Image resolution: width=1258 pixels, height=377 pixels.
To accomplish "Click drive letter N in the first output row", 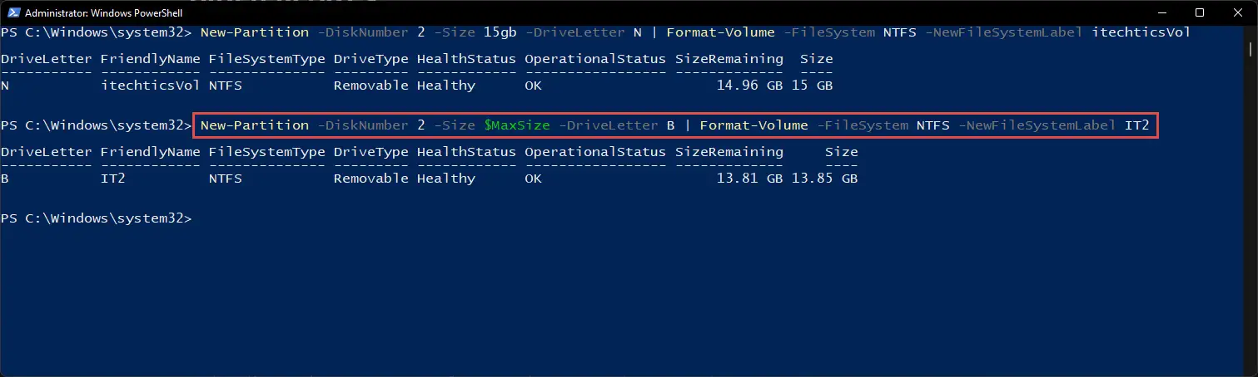I will (x=5, y=86).
